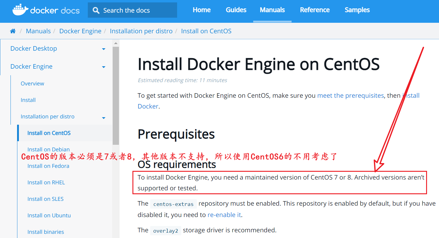Collapse Docker Engine sidebar arrow
The image size is (439, 238).
click(x=104, y=67)
